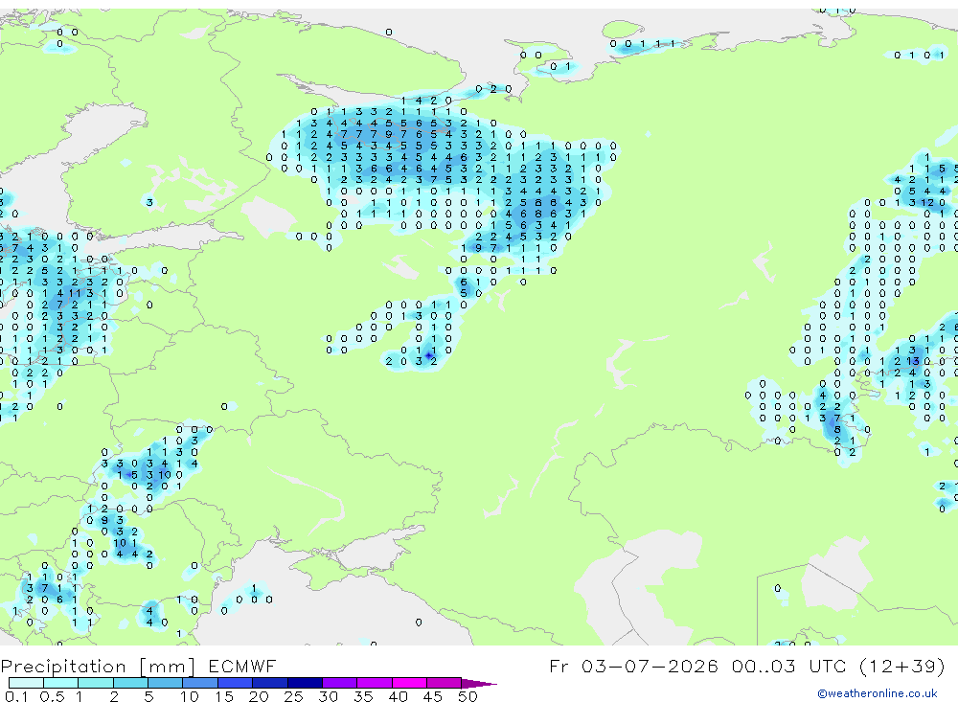
Task: Click the '25' legend scale label
Action: click(293, 696)
